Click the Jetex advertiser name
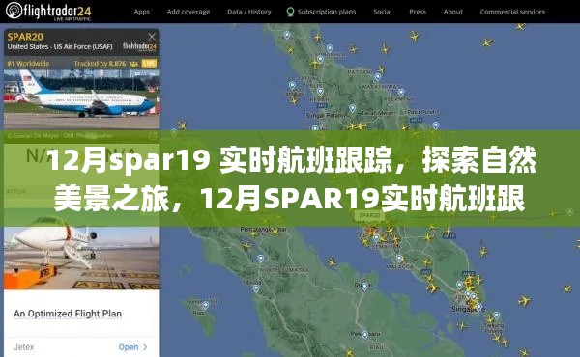Viewport: 580px width, 357px height. click(x=23, y=347)
